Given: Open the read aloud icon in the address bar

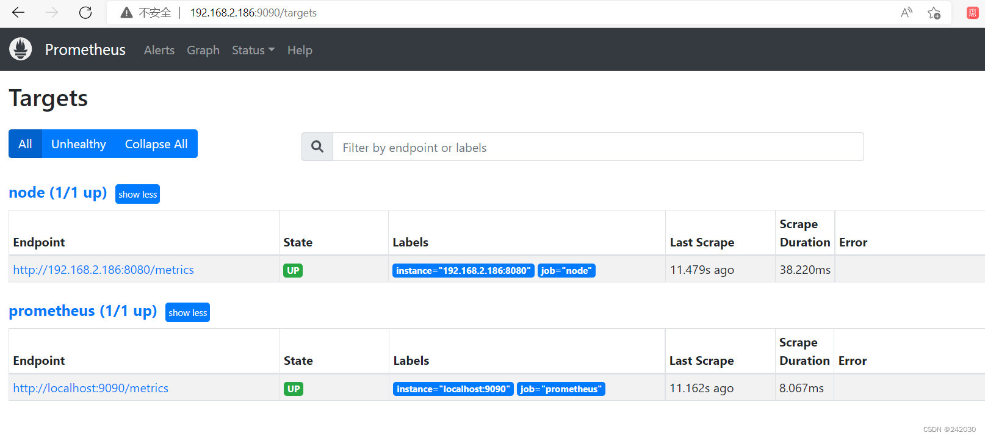Looking at the screenshot, I should (x=906, y=13).
